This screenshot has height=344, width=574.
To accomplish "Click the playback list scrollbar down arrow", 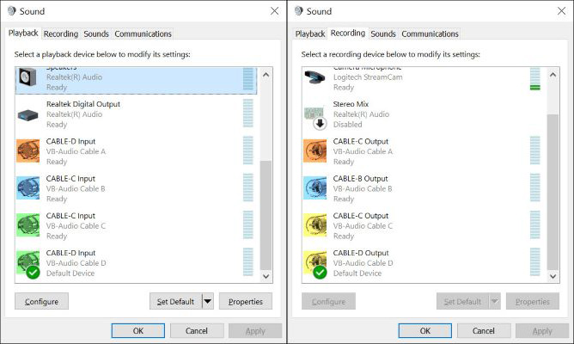I will click(266, 276).
